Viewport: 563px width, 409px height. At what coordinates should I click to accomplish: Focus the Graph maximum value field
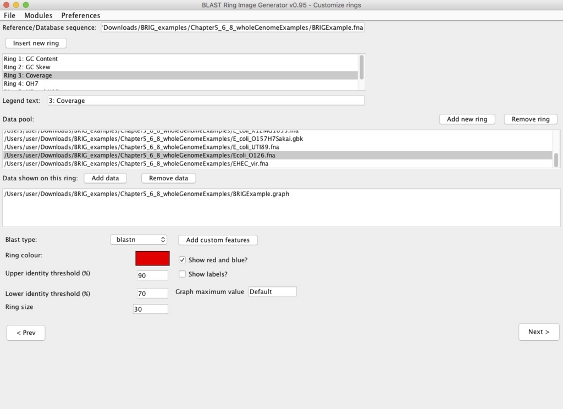273,291
